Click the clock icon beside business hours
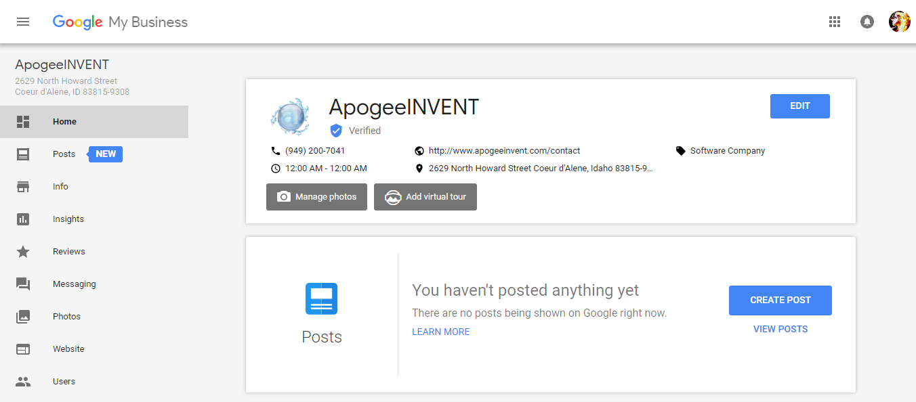This screenshot has width=916, height=402. pyautogui.click(x=275, y=169)
